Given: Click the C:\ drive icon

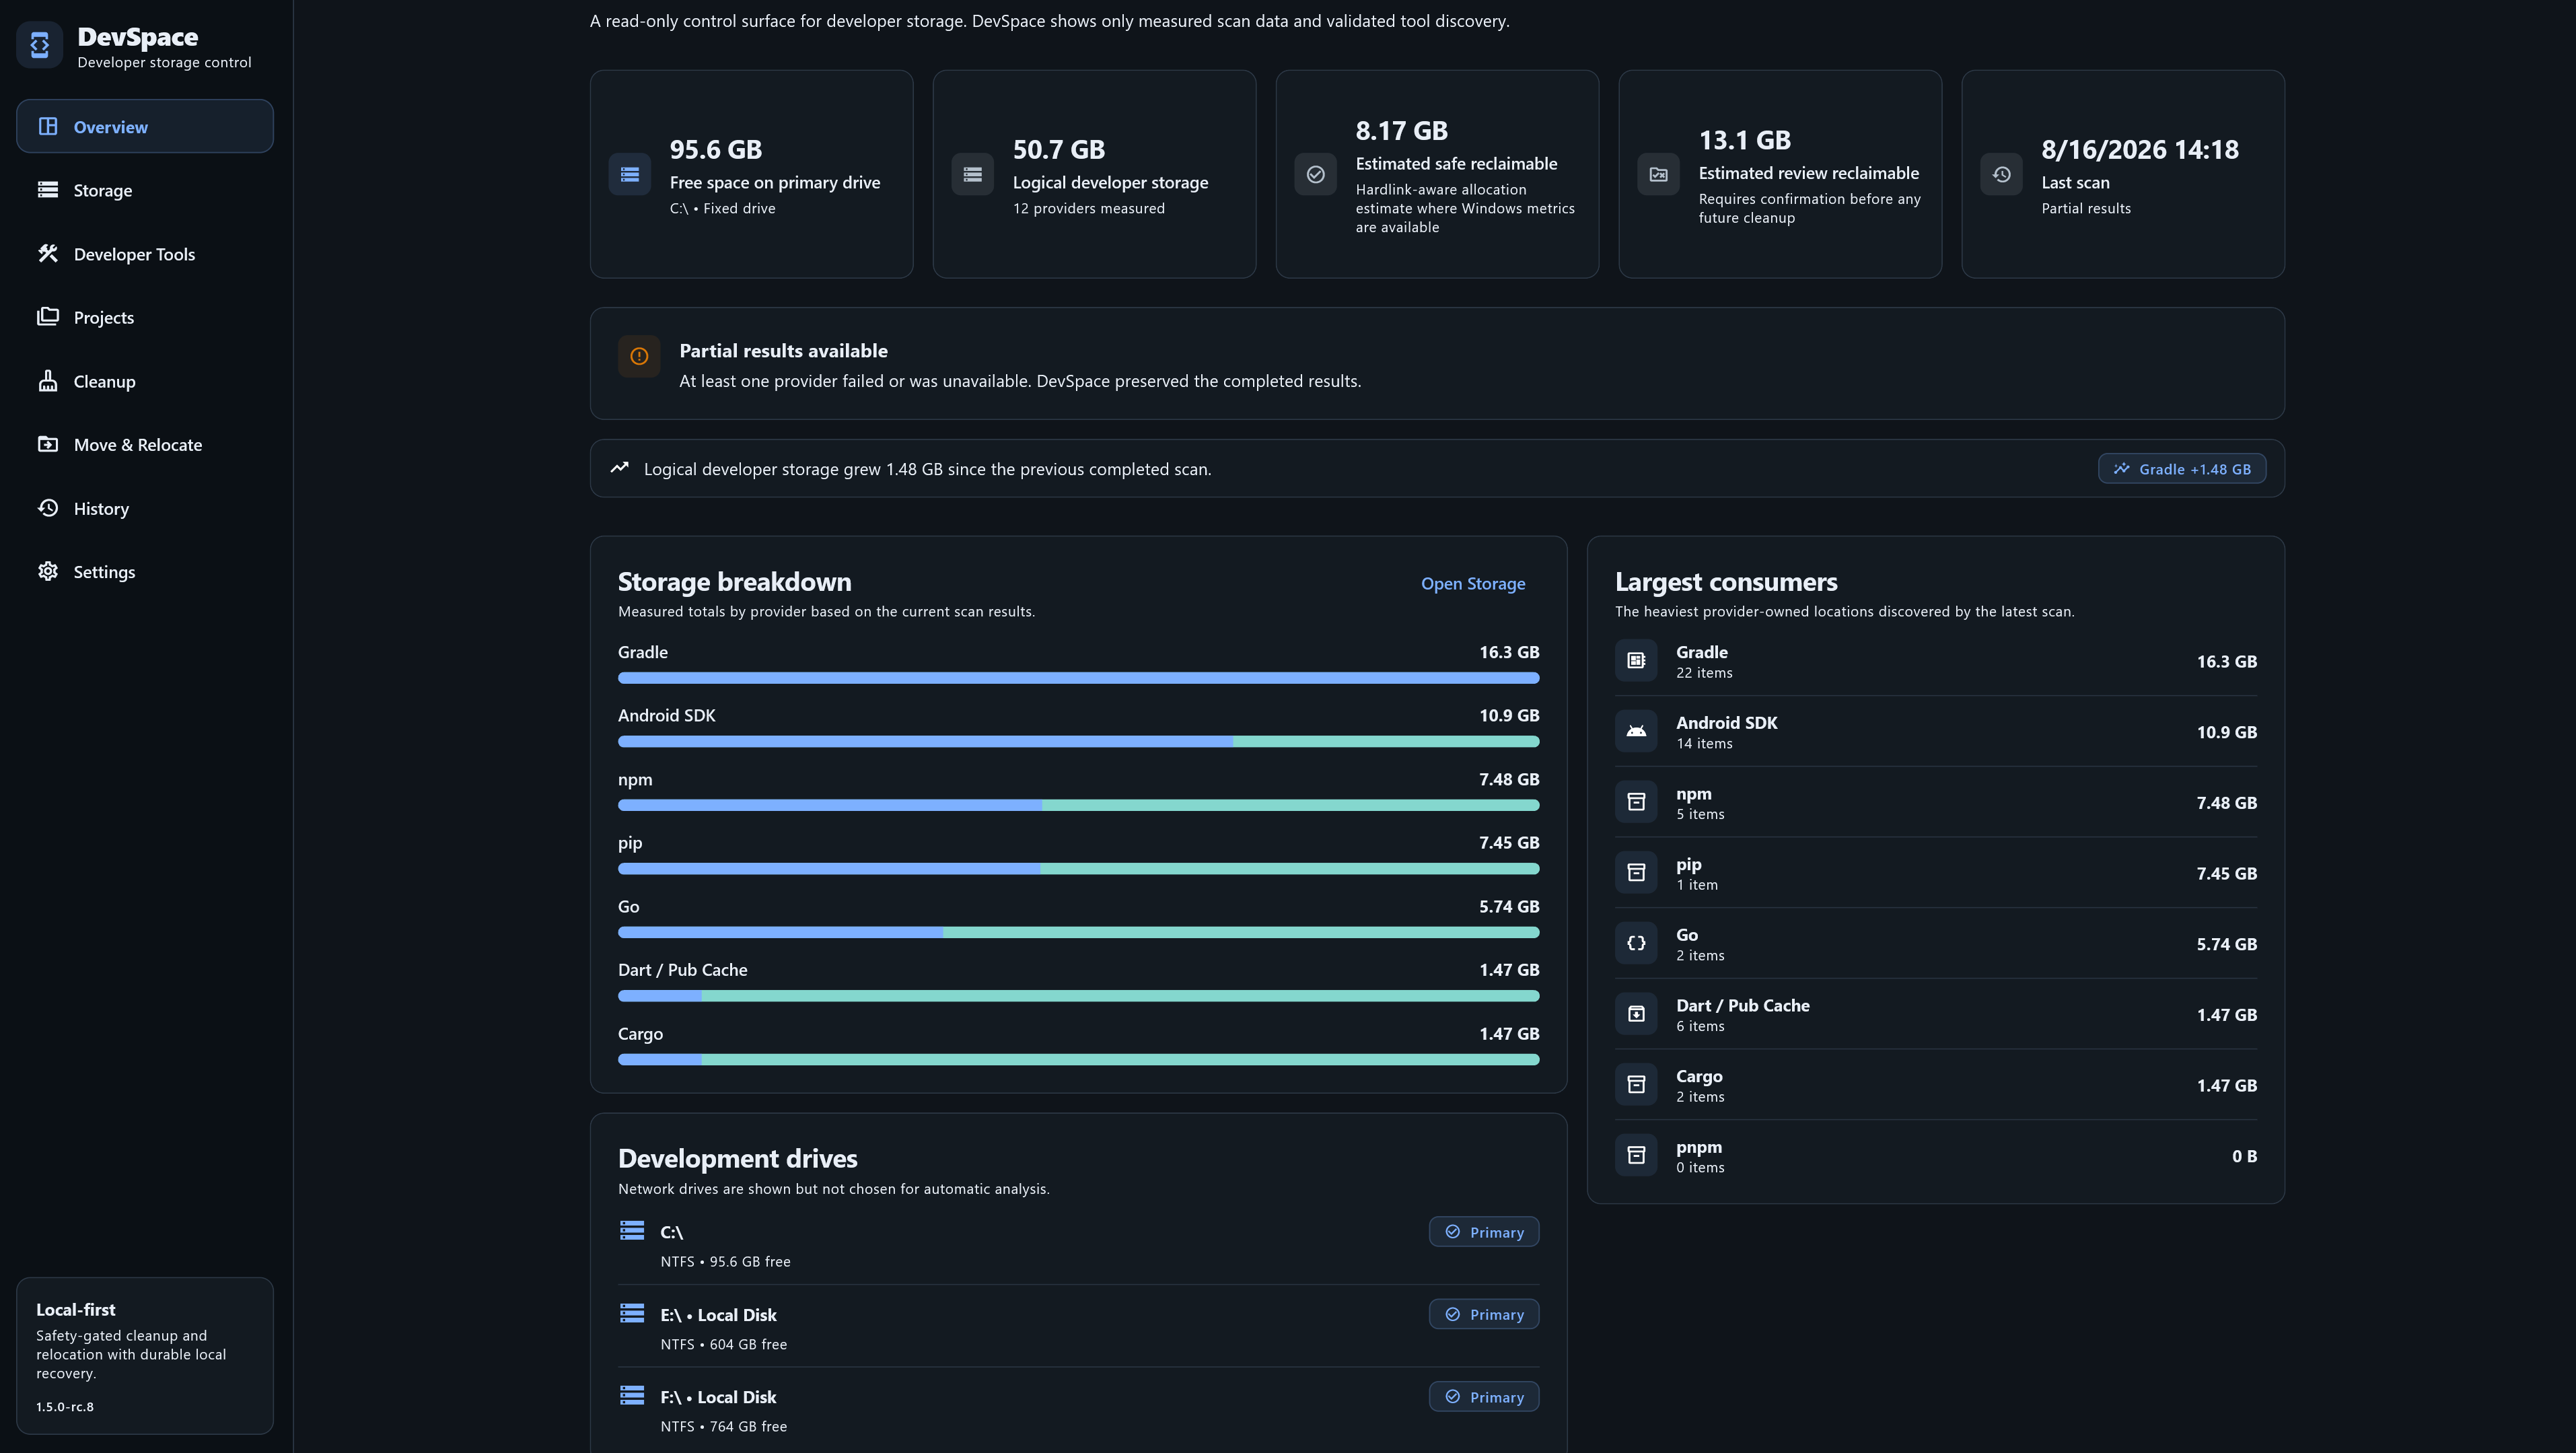Looking at the screenshot, I should [x=632, y=1230].
